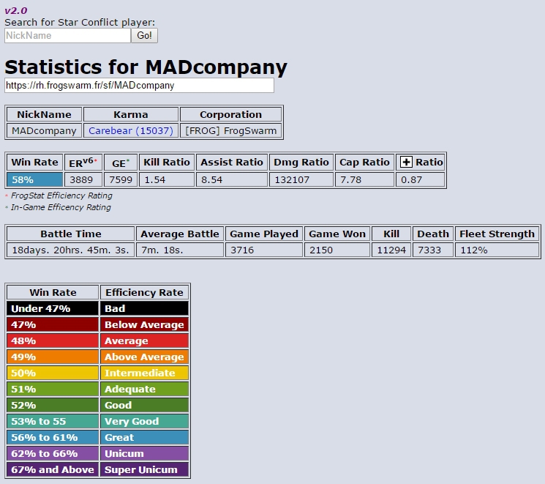The image size is (545, 484).
Task: Click the Average Battle header
Action: (180, 234)
